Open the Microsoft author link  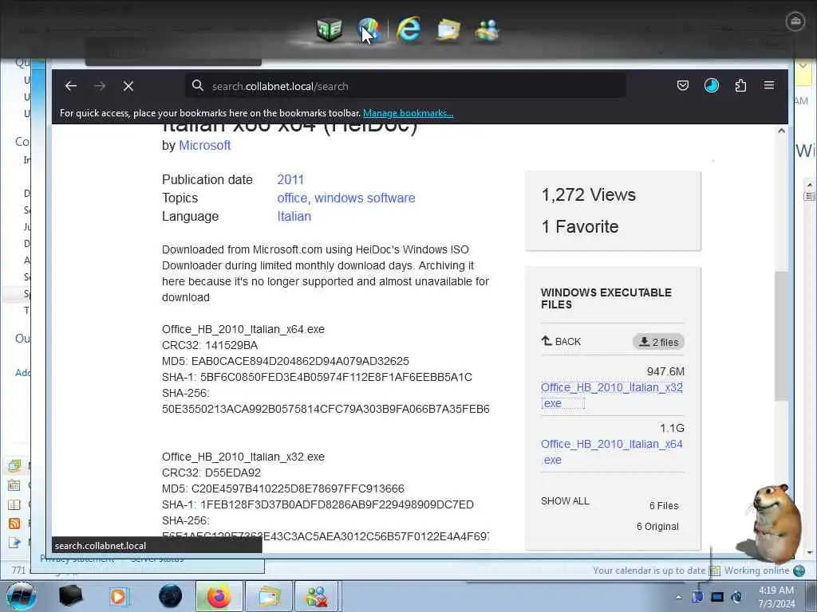click(205, 145)
